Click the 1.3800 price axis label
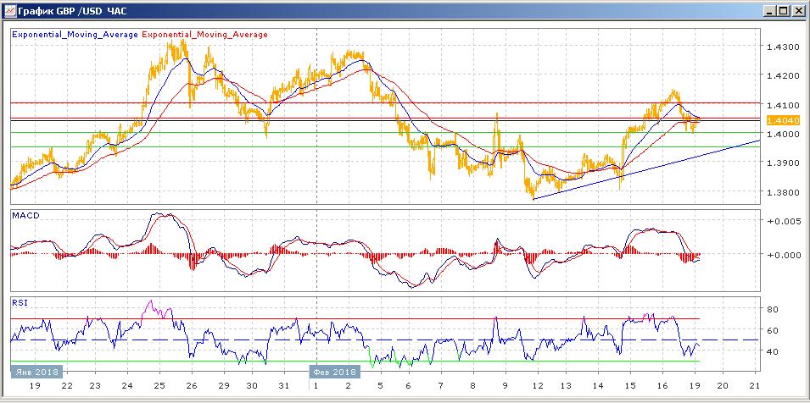 (780, 192)
